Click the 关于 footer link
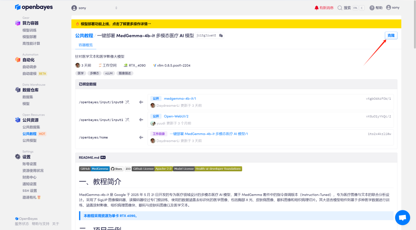The height and width of the screenshot is (230, 416). click(x=56, y=224)
